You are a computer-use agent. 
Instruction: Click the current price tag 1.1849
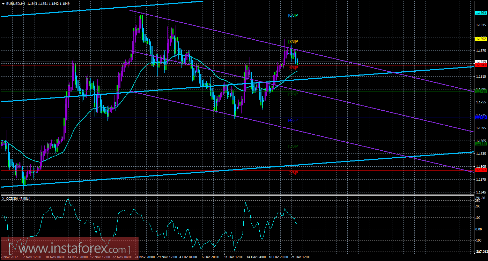pyautogui.click(x=481, y=62)
